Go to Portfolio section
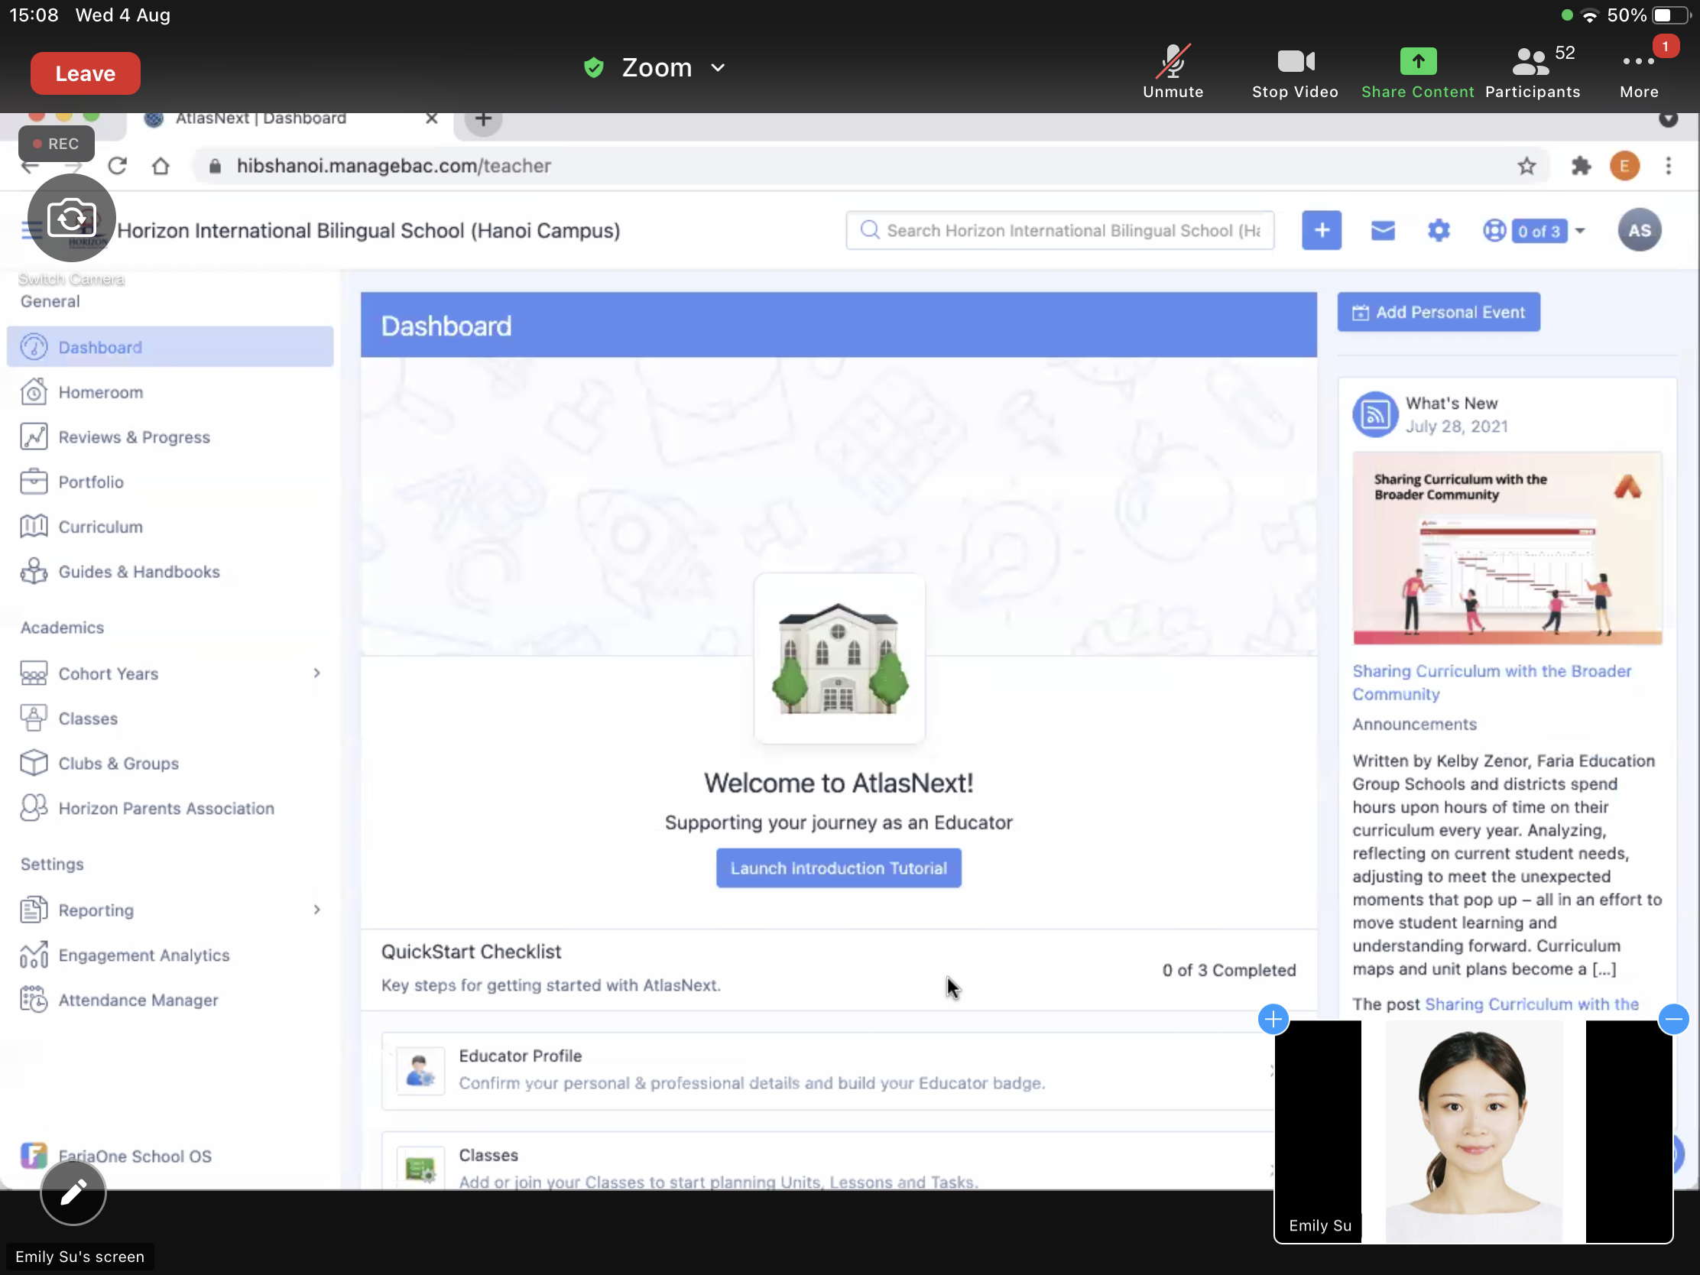Image resolution: width=1700 pixels, height=1275 pixels. (170, 482)
